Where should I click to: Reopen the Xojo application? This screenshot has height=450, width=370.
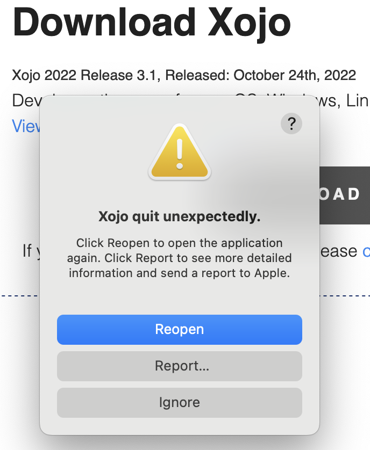[x=180, y=330]
